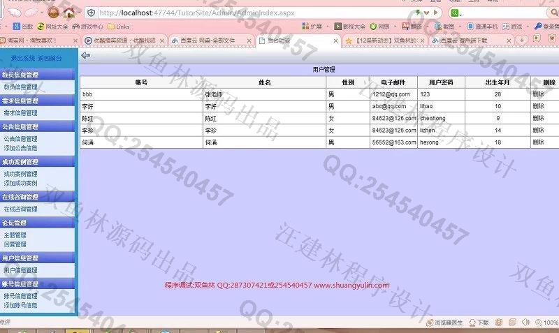Switch to the 【12条新动态】双鱼林 tab
The width and height of the screenshot is (559, 333).
point(385,40)
